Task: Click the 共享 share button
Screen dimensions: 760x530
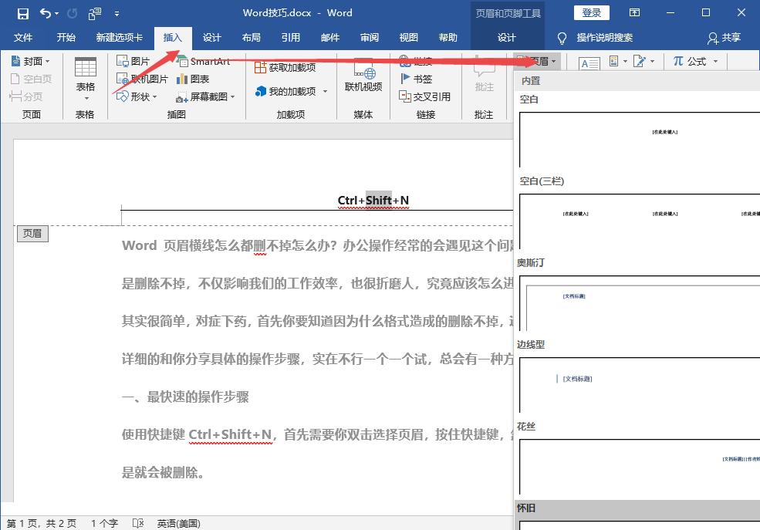Action: [x=724, y=37]
